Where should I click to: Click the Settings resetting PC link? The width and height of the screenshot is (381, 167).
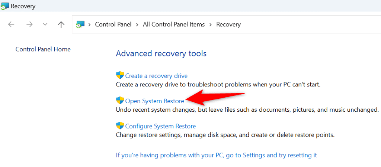click(216, 155)
